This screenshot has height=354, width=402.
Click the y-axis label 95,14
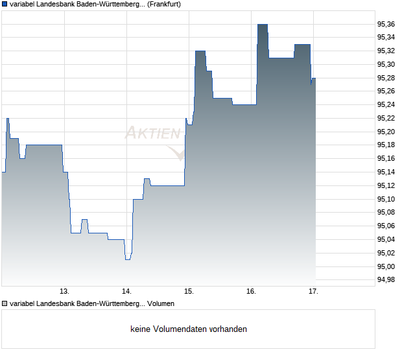386,172
